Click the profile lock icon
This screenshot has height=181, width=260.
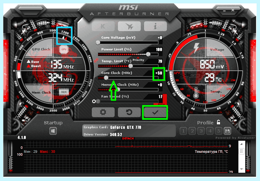coord(218,122)
